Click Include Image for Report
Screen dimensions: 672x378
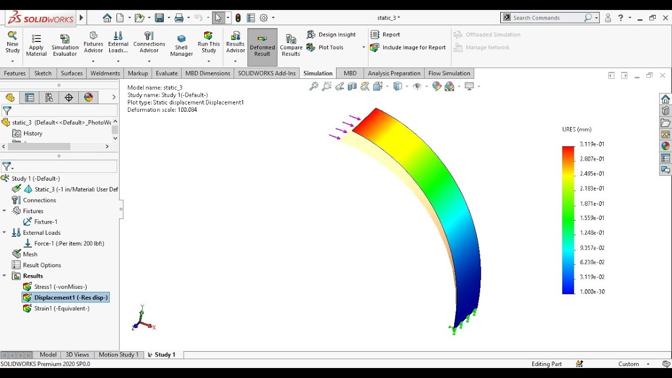point(408,47)
